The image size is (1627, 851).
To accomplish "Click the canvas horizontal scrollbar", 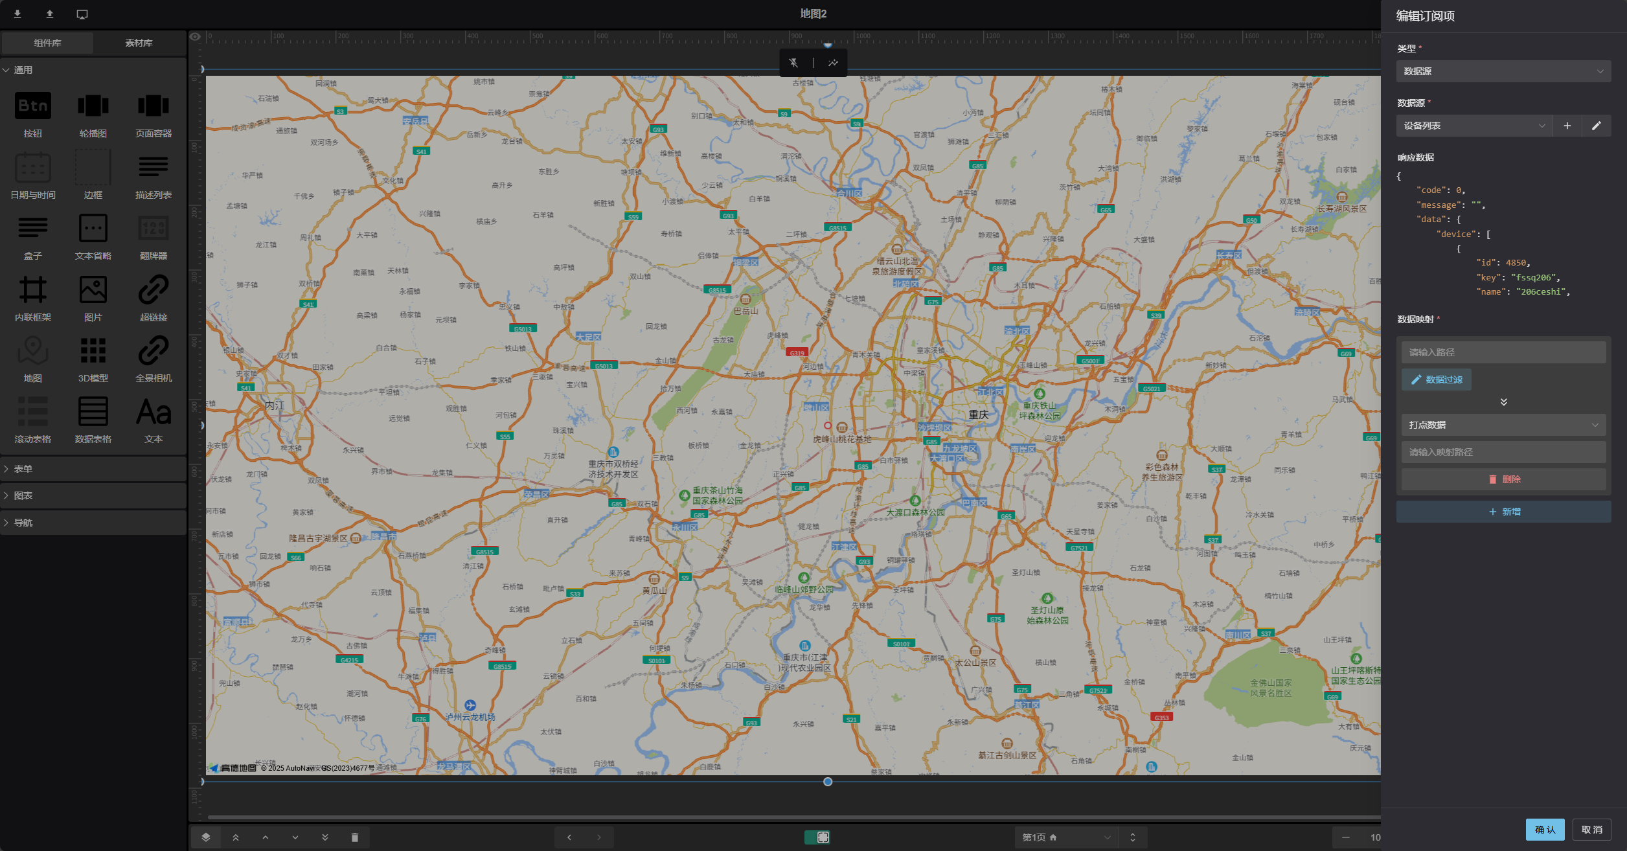I will [x=793, y=817].
